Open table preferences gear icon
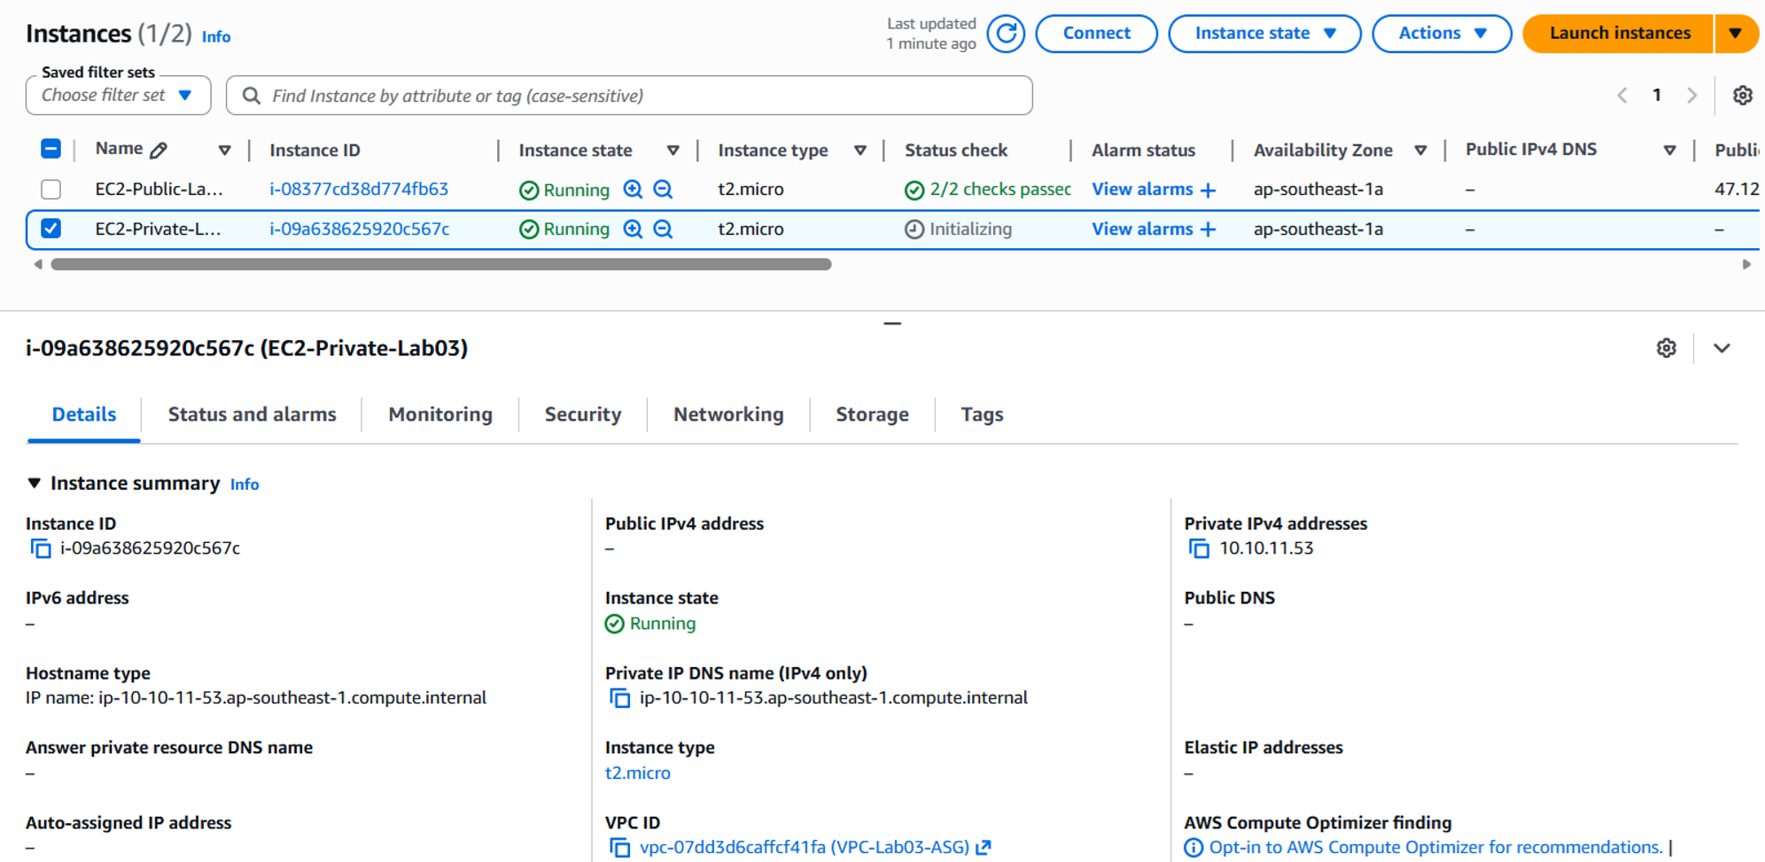This screenshot has height=862, width=1765. (1742, 96)
